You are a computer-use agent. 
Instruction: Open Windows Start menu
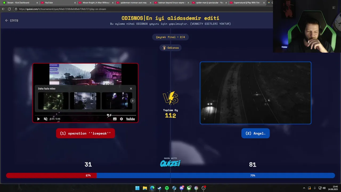pos(137,188)
